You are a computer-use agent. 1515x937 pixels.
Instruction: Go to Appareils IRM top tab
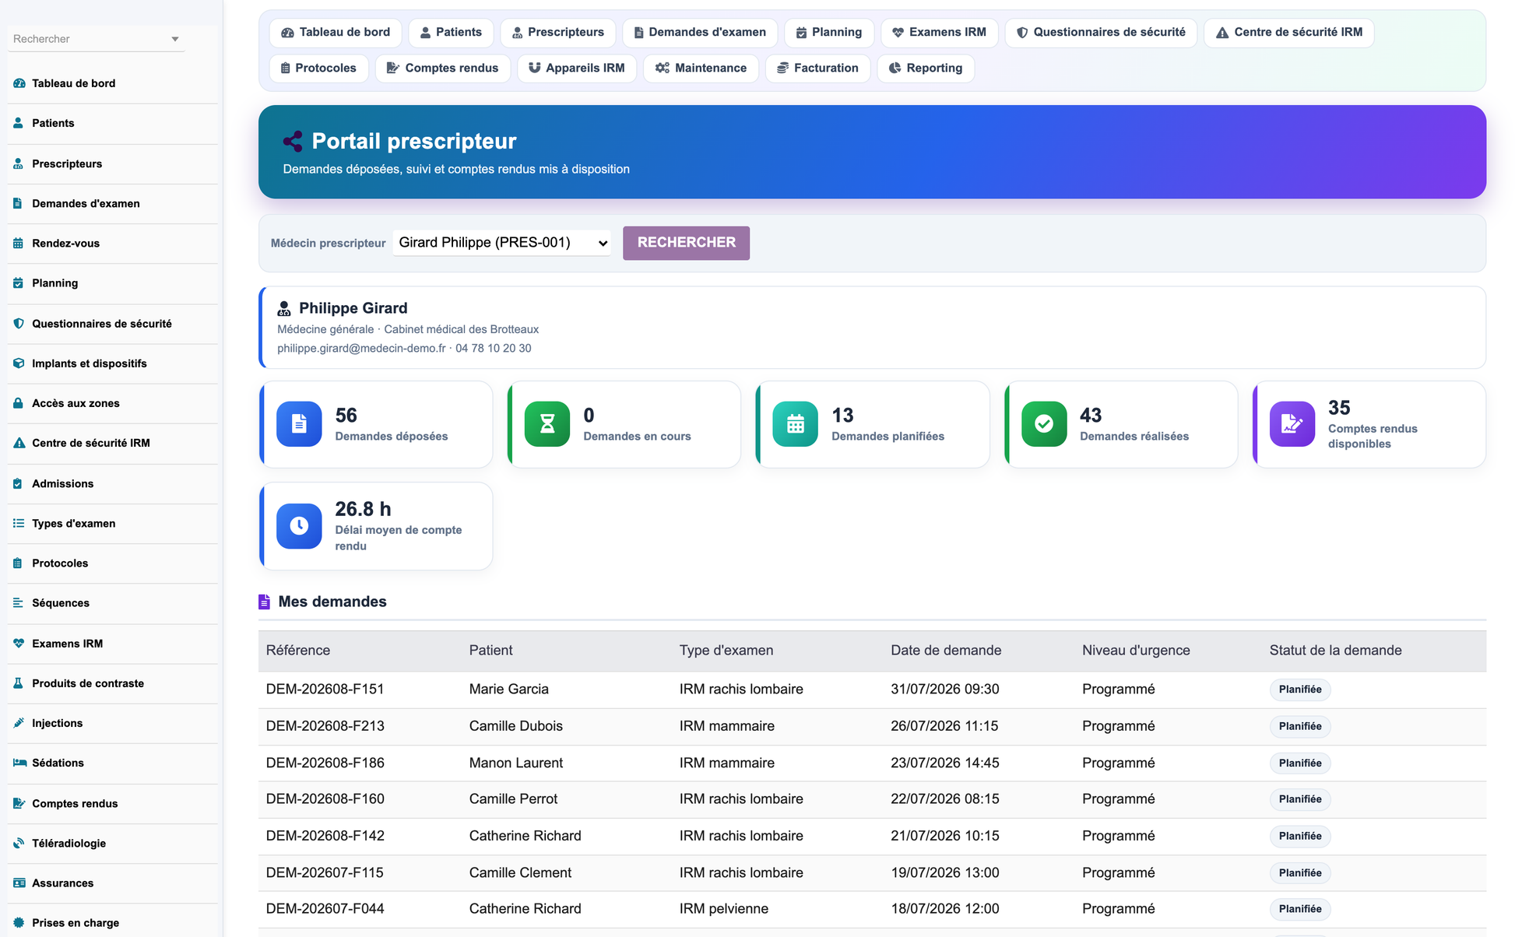[x=577, y=68]
